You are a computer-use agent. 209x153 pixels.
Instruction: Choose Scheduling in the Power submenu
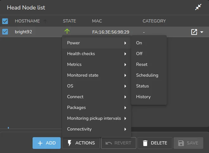coord(149,75)
